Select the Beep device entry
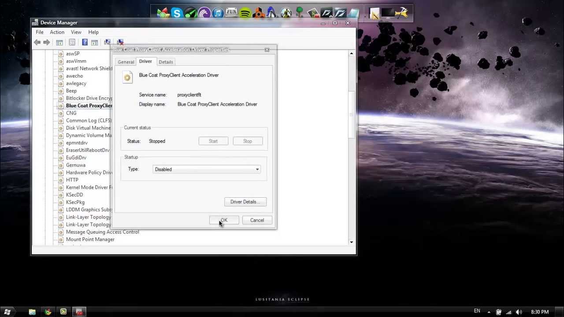Screen dimensions: 564x317 click(x=71, y=91)
